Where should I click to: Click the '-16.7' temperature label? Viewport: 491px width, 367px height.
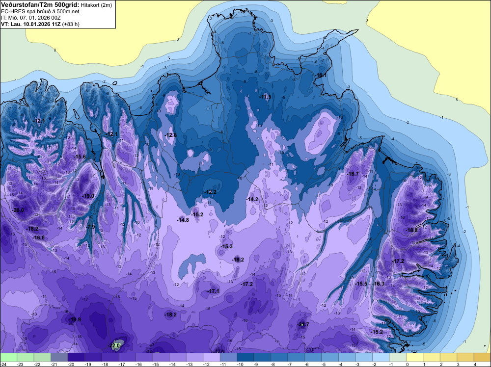353,174
